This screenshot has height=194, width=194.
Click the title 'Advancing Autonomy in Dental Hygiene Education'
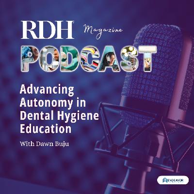pyautogui.click(x=59, y=109)
